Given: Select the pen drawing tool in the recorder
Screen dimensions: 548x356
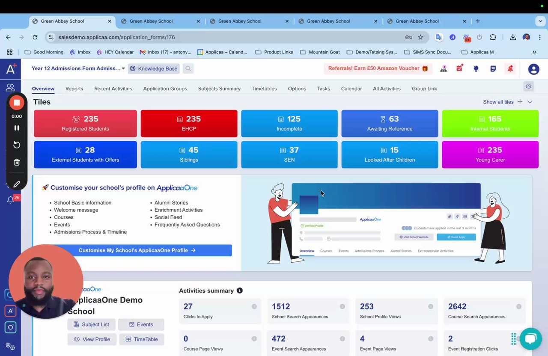Looking at the screenshot, I should 17,184.
